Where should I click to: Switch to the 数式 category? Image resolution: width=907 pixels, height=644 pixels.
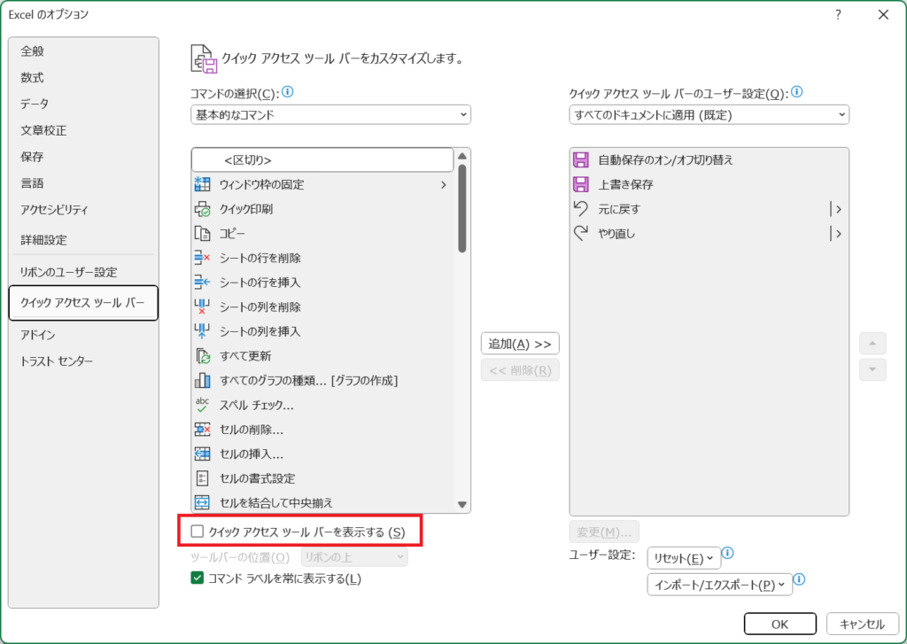tap(84, 78)
